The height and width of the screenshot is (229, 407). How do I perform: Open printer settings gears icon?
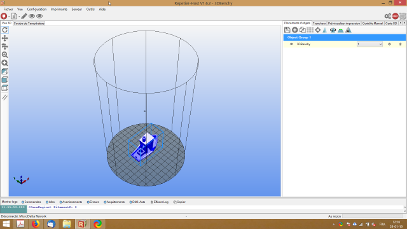(387, 16)
